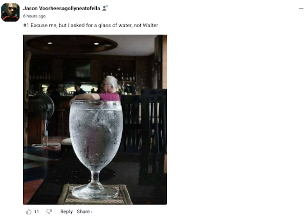The image size is (307, 218).
Task: Visit Jason Voorheesagollyneatofella's profile name
Action: (61, 8)
